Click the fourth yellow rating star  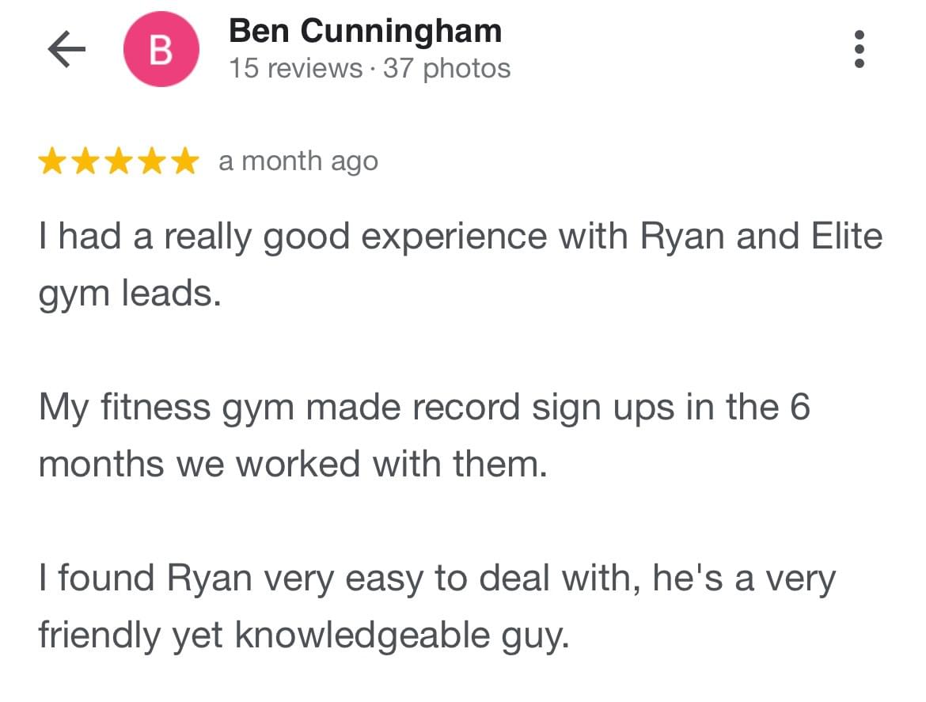153,161
